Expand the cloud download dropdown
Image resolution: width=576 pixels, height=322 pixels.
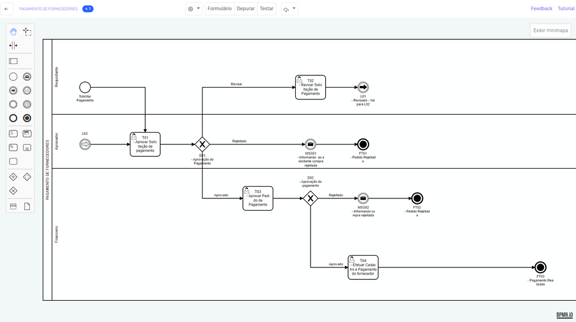[x=290, y=9]
